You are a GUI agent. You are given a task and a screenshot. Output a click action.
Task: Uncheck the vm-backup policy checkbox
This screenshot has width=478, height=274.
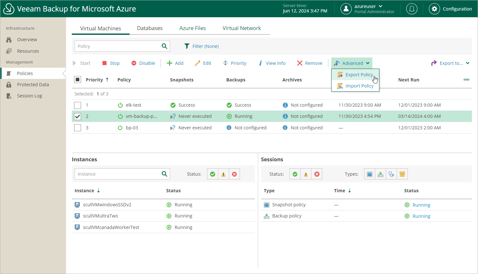click(78, 117)
